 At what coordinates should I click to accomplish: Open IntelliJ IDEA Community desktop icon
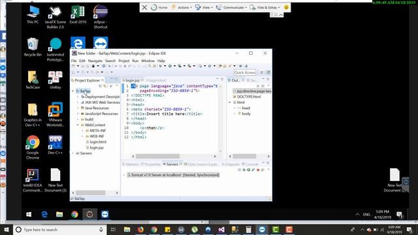click(x=33, y=180)
